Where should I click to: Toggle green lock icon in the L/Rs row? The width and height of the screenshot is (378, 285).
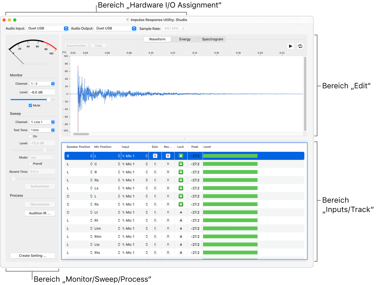pos(181,180)
